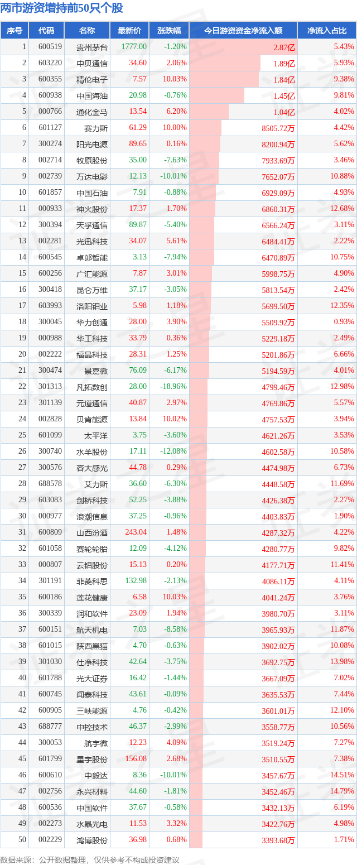Click the 今日游资资金净流入额 column header
Viewport: 357px width, 865px height.
click(243, 31)
